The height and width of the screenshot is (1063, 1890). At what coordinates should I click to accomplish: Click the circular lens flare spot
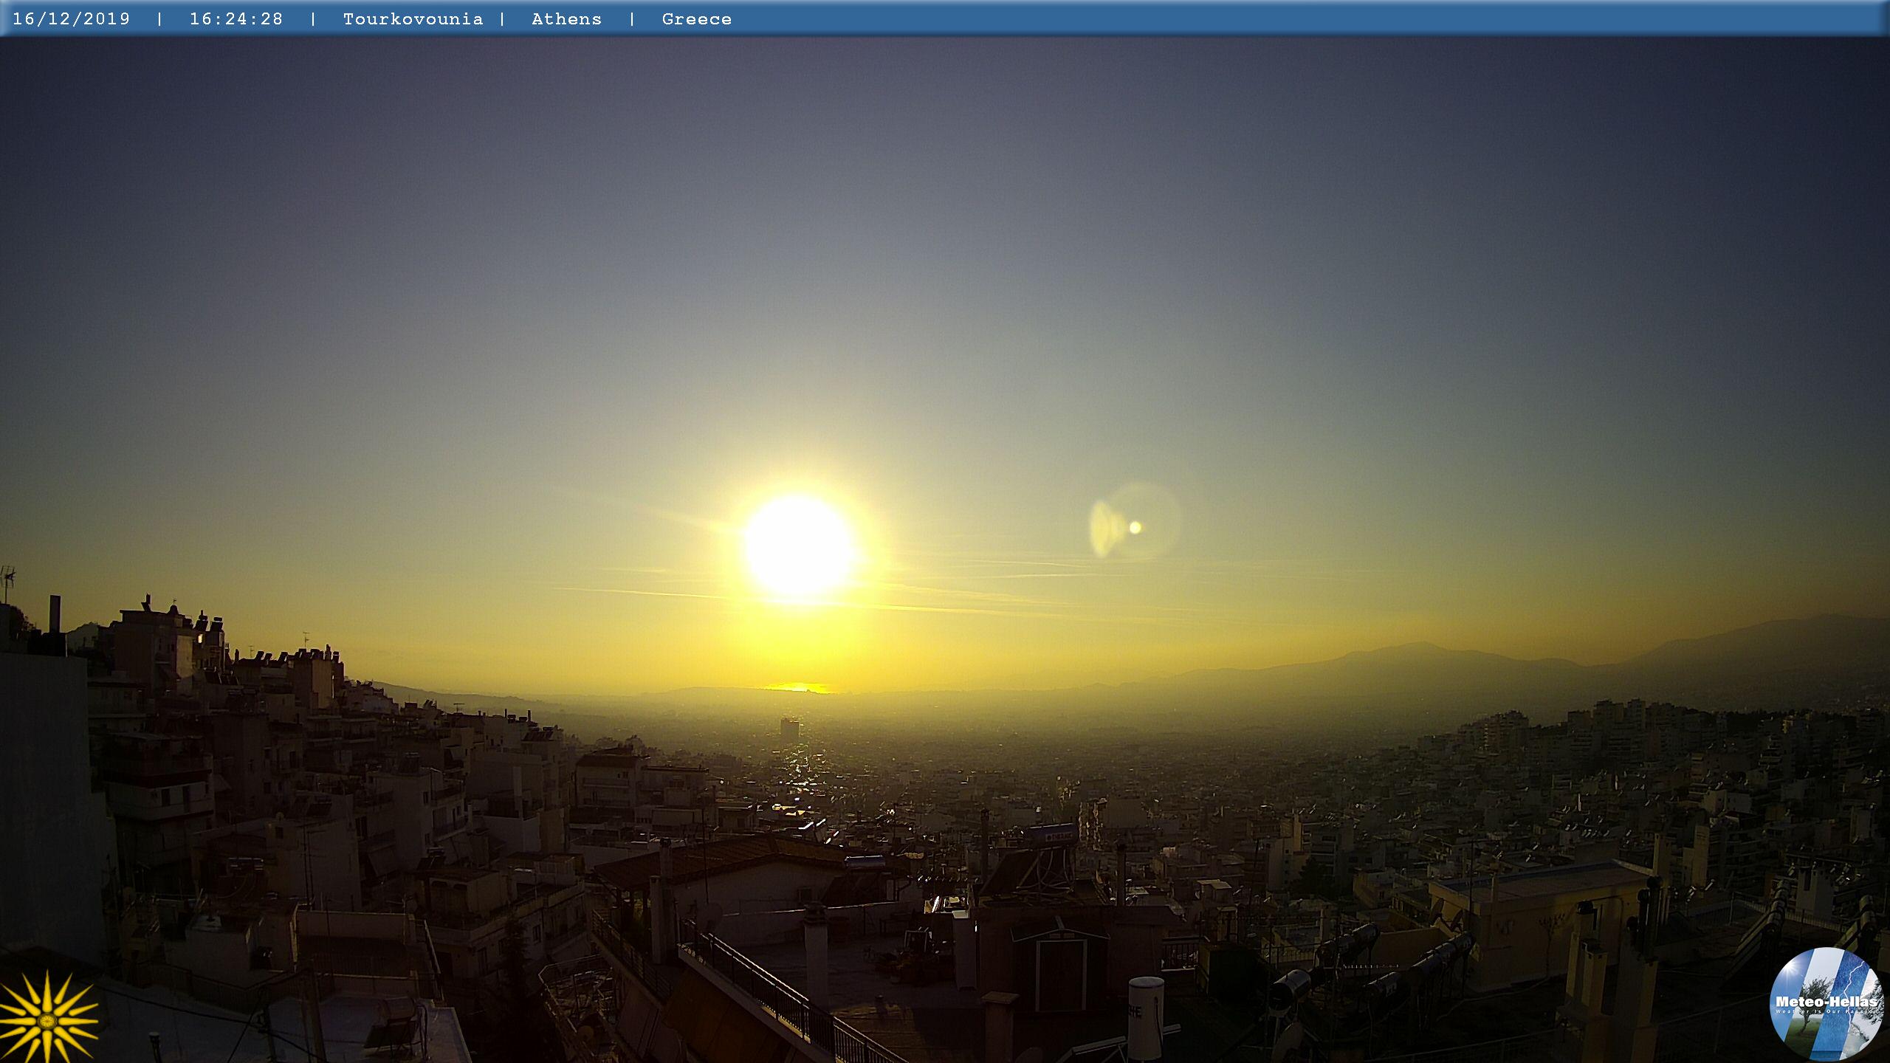[1135, 527]
